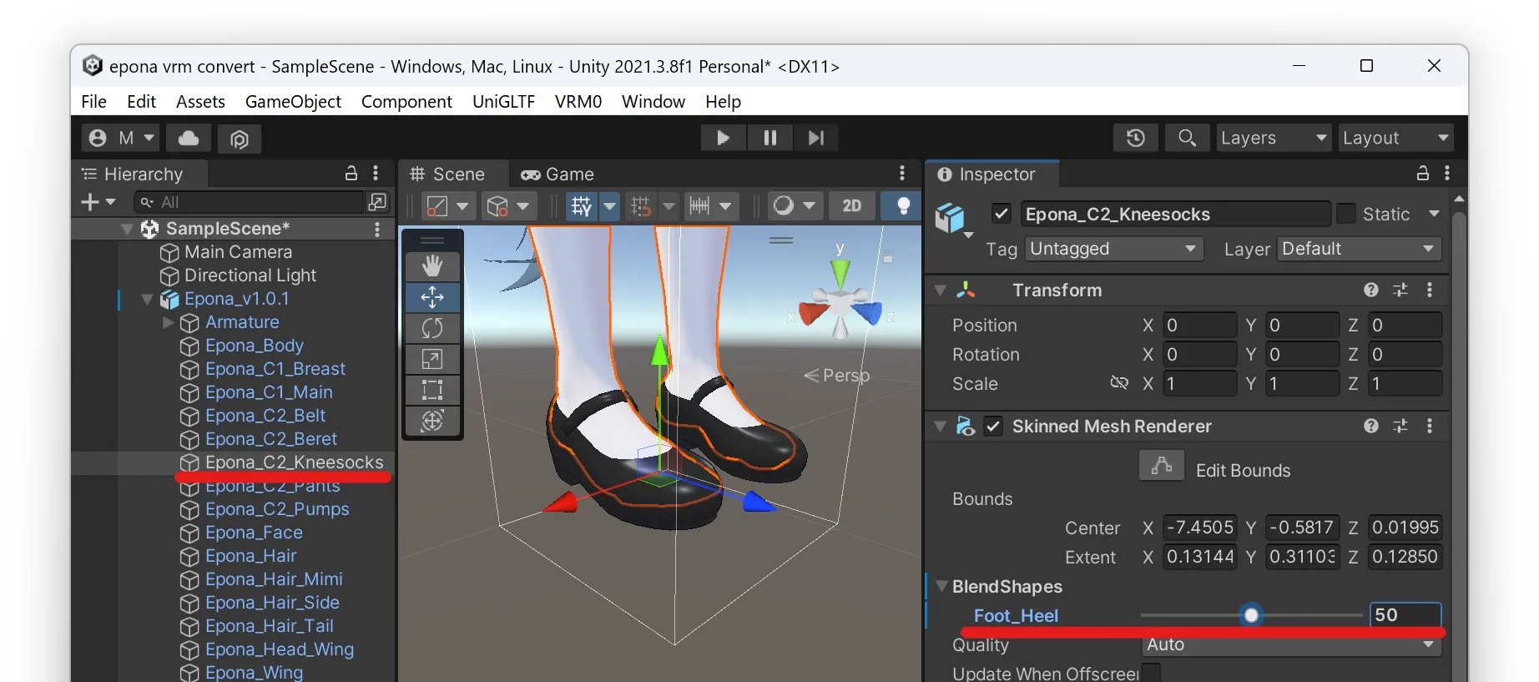The height and width of the screenshot is (682, 1539).
Task: Click the Pause button
Action: pyautogui.click(x=769, y=138)
